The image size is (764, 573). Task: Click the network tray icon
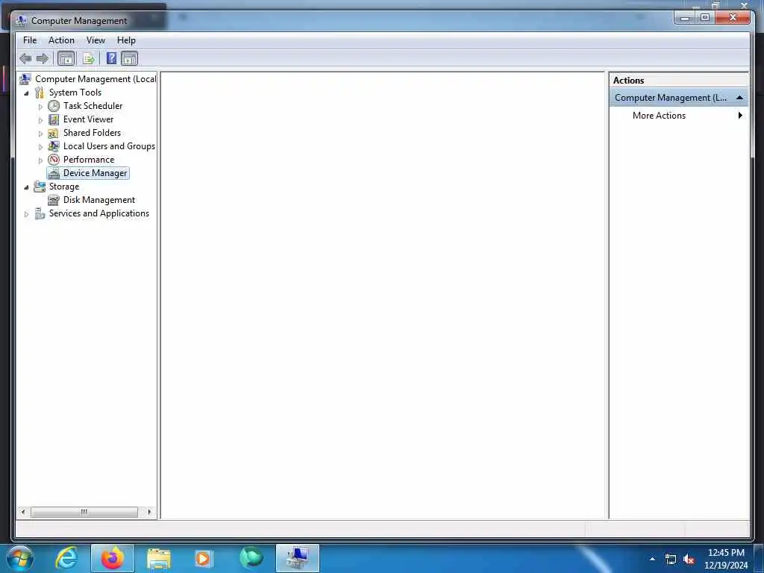[671, 560]
